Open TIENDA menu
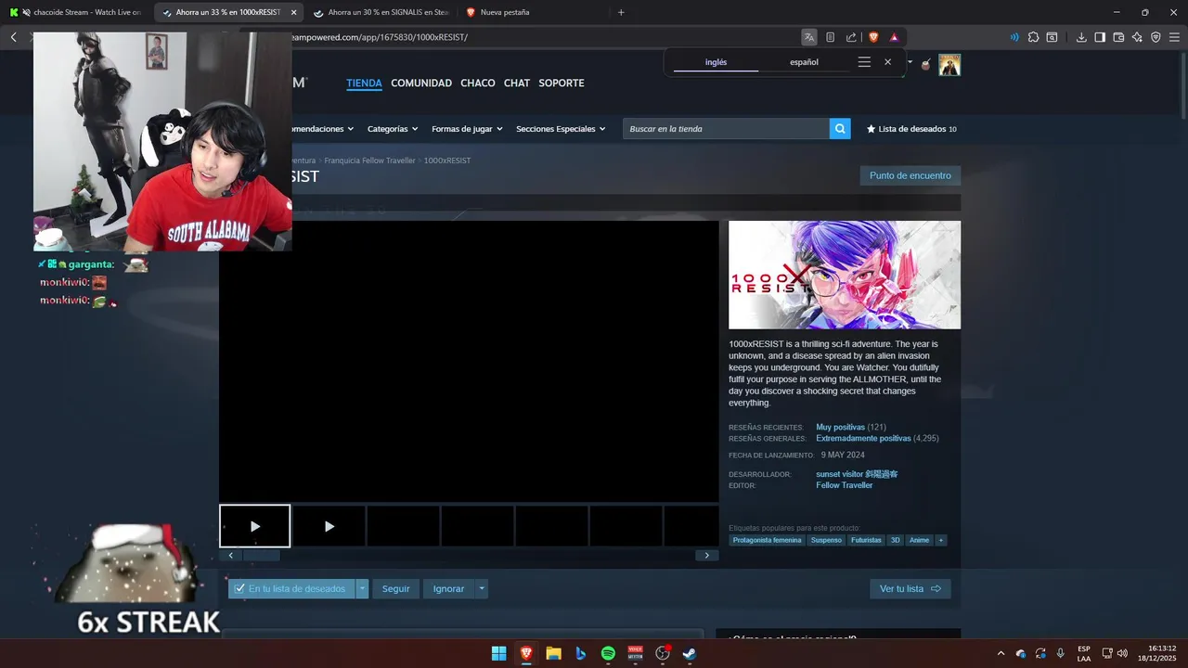The image size is (1188, 668). (x=364, y=83)
